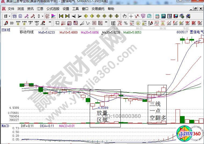Toggle the Ma5 moving average line

coord(46,33)
